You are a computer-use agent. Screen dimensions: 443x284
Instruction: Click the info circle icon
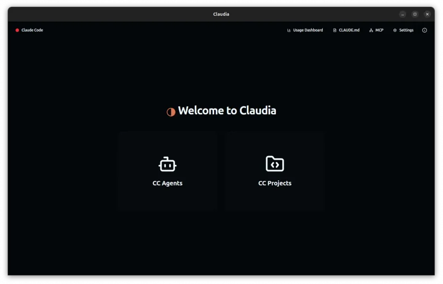[425, 30]
